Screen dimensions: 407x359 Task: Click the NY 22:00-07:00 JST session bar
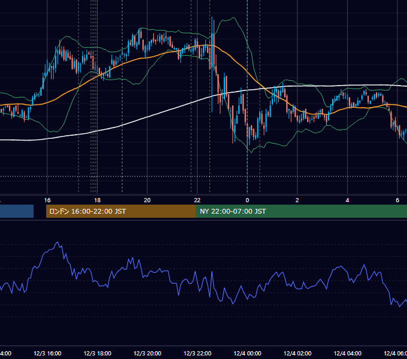click(x=301, y=211)
